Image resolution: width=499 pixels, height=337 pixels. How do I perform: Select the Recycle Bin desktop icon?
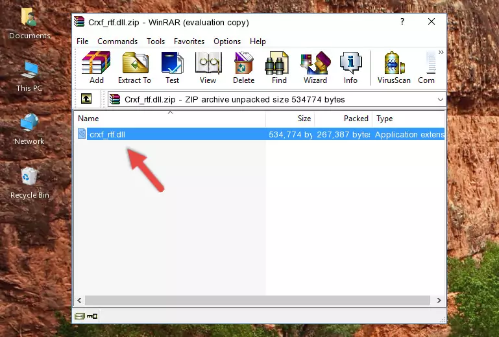pos(30,183)
